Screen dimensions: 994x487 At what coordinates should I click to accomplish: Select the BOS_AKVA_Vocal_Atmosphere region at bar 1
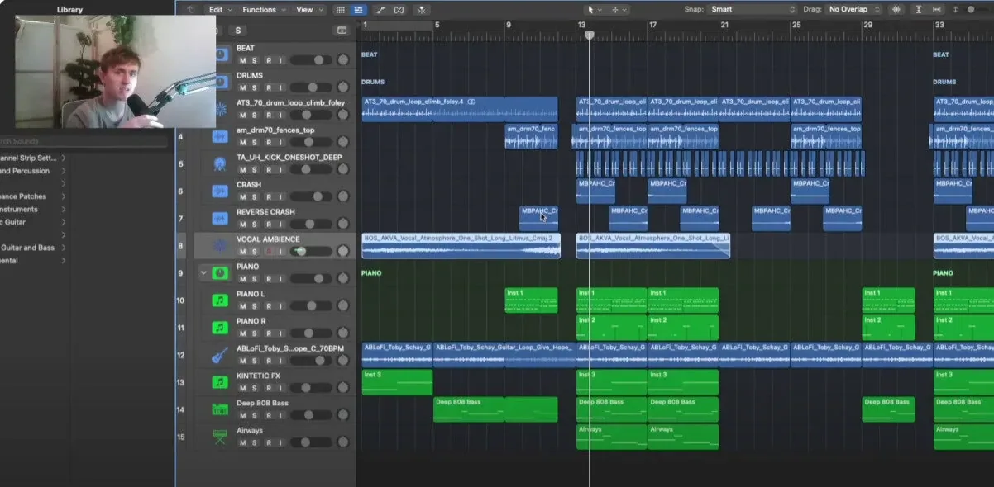(461, 246)
